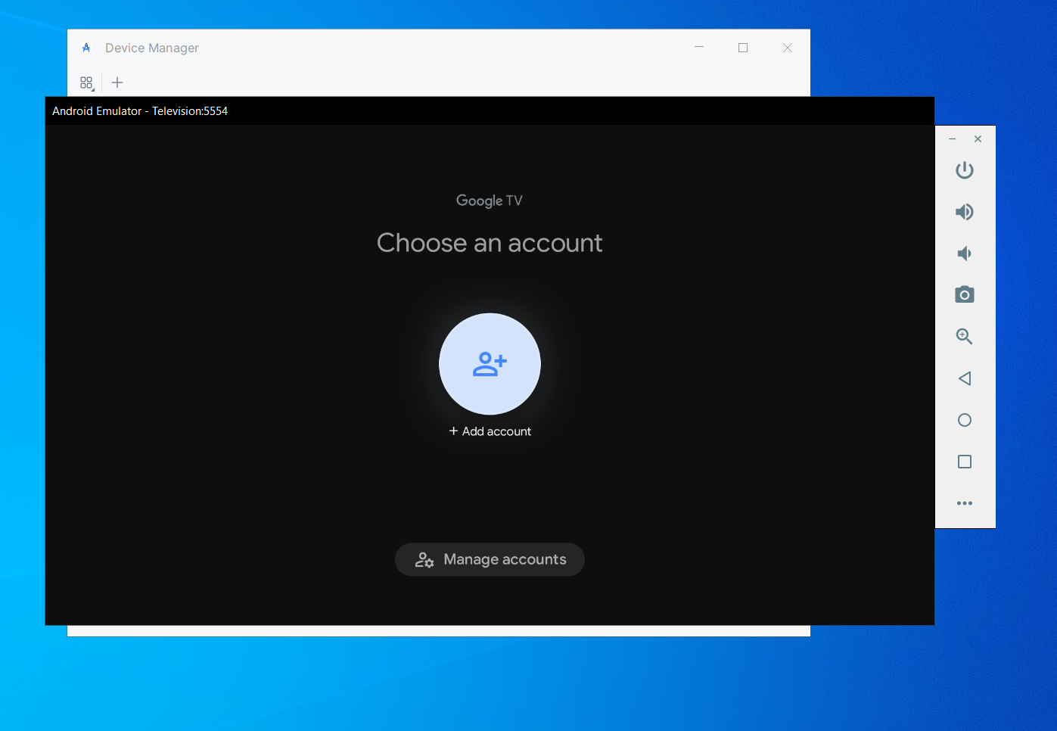Screen dimensions: 1057x731
Task: Go back using the triangle Back icon
Action: coord(964,378)
